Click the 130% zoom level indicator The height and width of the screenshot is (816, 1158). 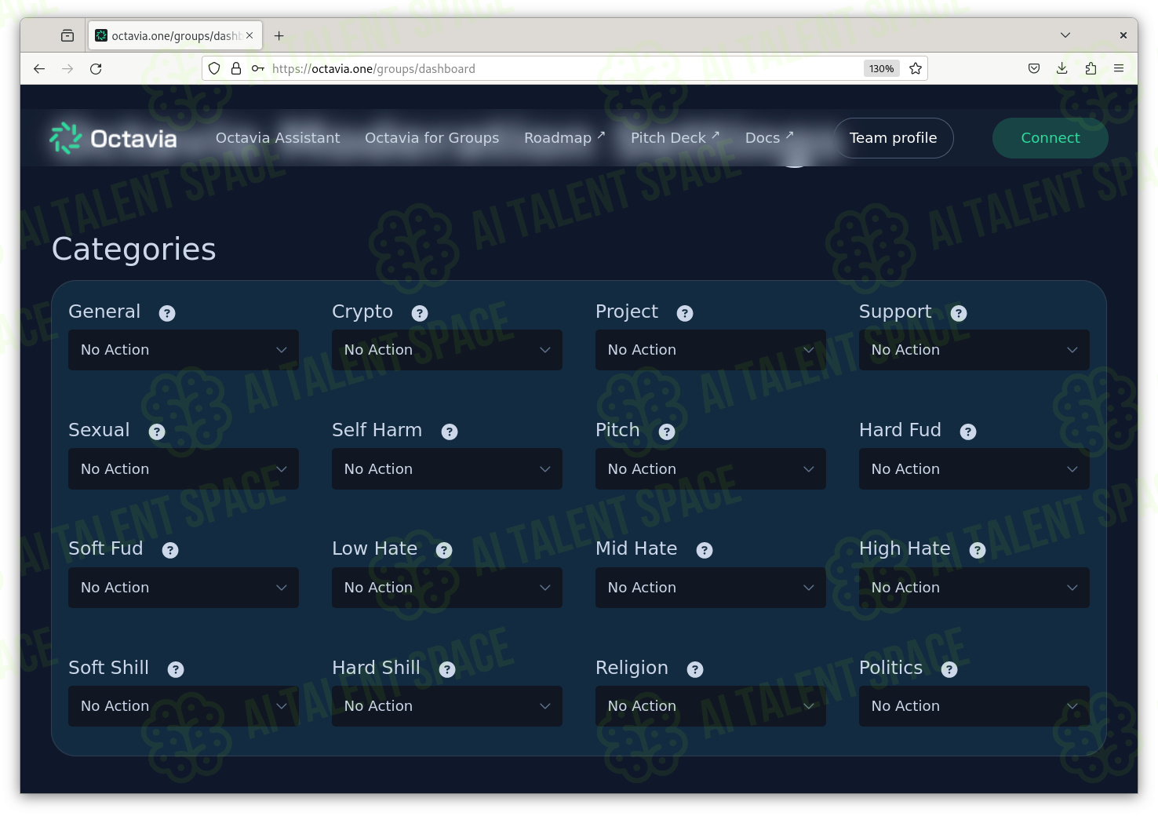(881, 69)
